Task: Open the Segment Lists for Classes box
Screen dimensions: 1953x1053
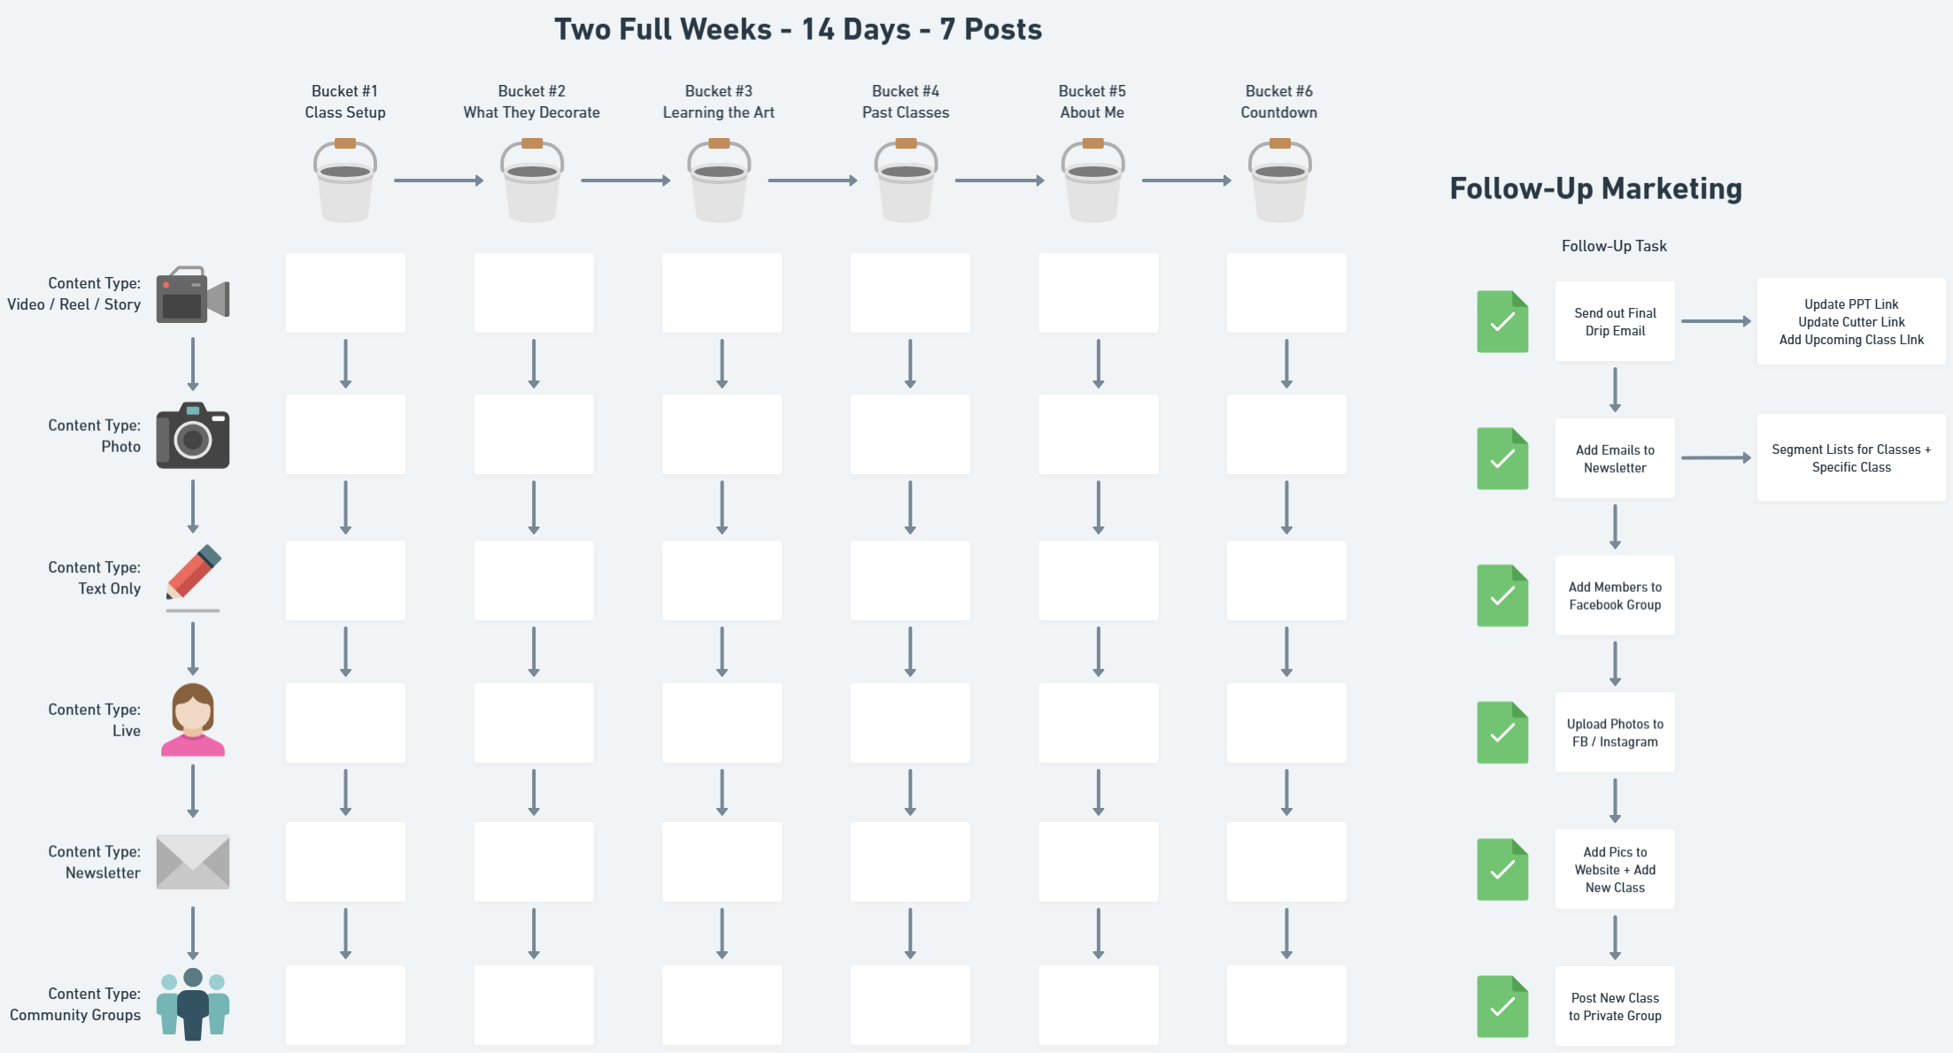Action: [x=1851, y=458]
